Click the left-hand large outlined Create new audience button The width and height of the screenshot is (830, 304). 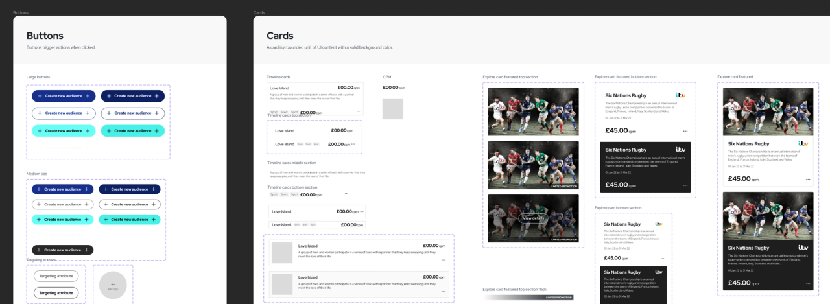pyautogui.click(x=64, y=113)
